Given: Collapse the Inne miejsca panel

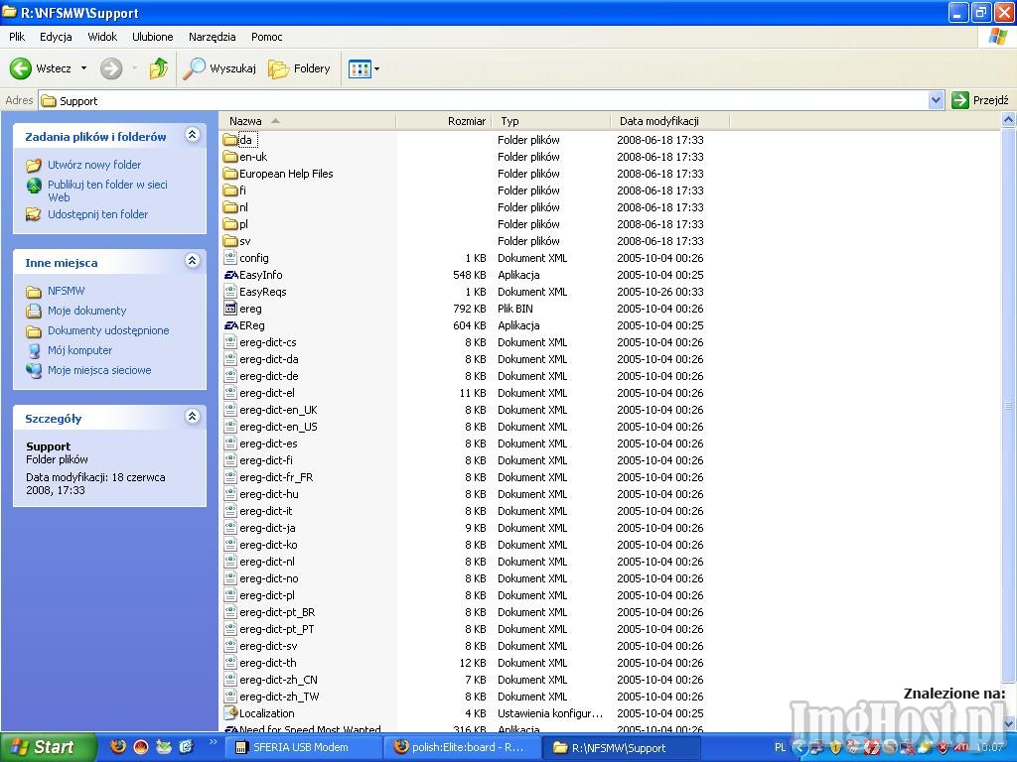Looking at the screenshot, I should [192, 261].
